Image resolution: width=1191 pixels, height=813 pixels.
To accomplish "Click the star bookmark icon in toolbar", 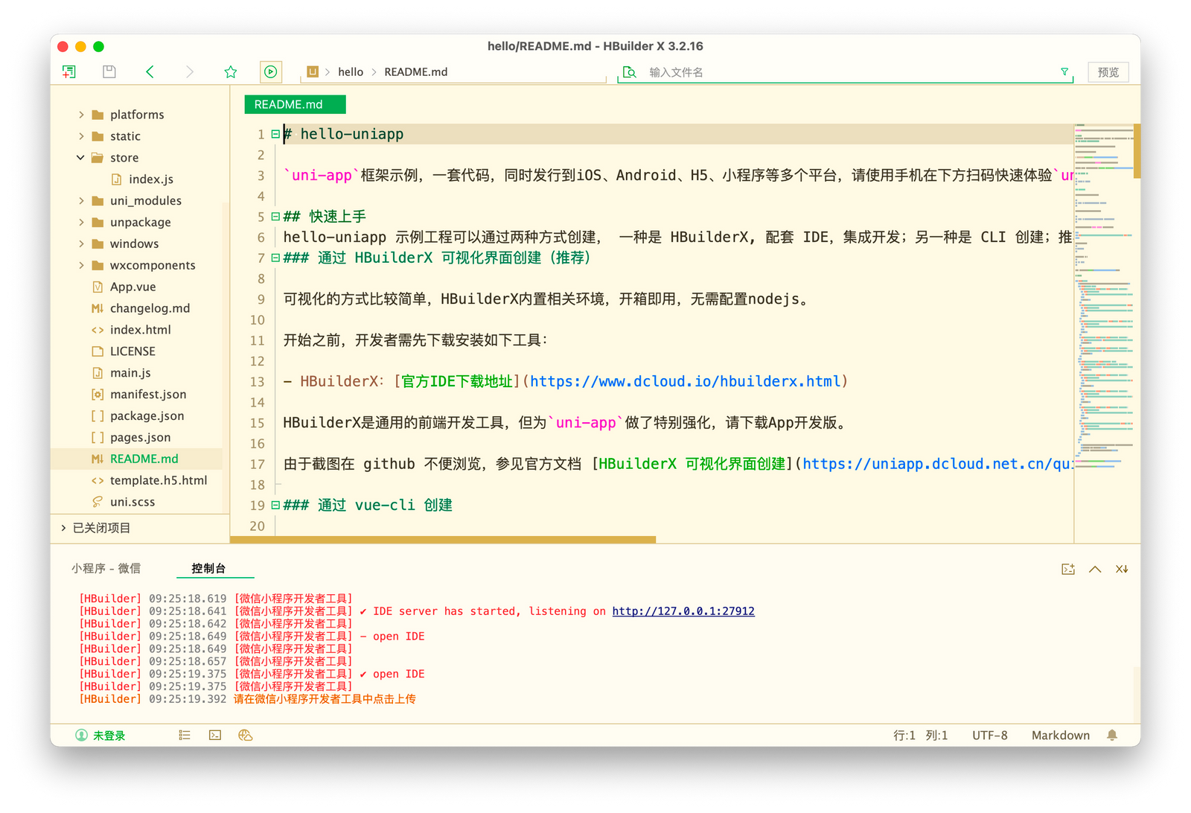I will click(231, 71).
